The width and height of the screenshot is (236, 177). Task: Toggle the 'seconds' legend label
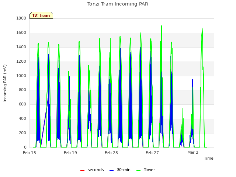(x=96, y=170)
